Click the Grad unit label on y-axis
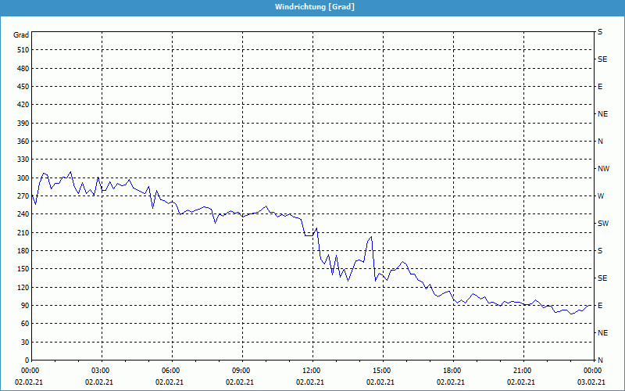The width and height of the screenshot is (625, 391). [x=21, y=35]
